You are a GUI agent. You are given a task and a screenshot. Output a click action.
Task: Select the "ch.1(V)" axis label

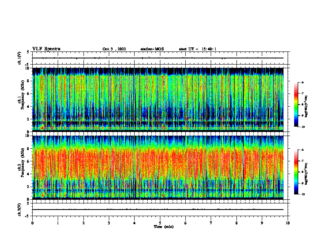(19, 58)
